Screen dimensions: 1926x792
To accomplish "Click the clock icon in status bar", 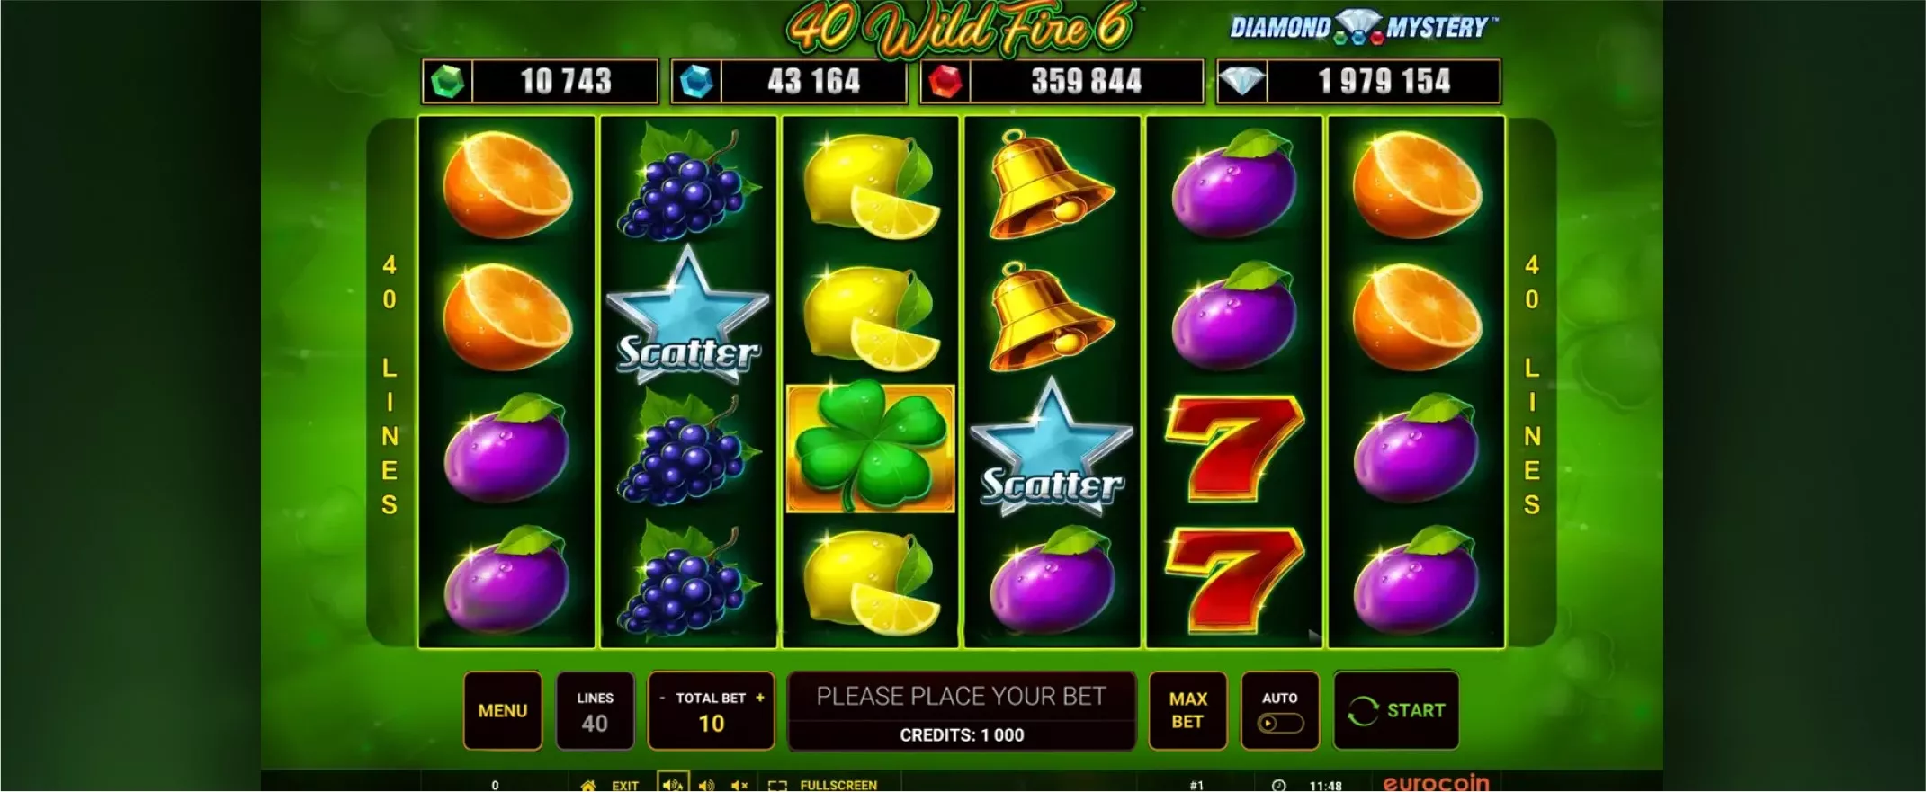I will pyautogui.click(x=1278, y=785).
